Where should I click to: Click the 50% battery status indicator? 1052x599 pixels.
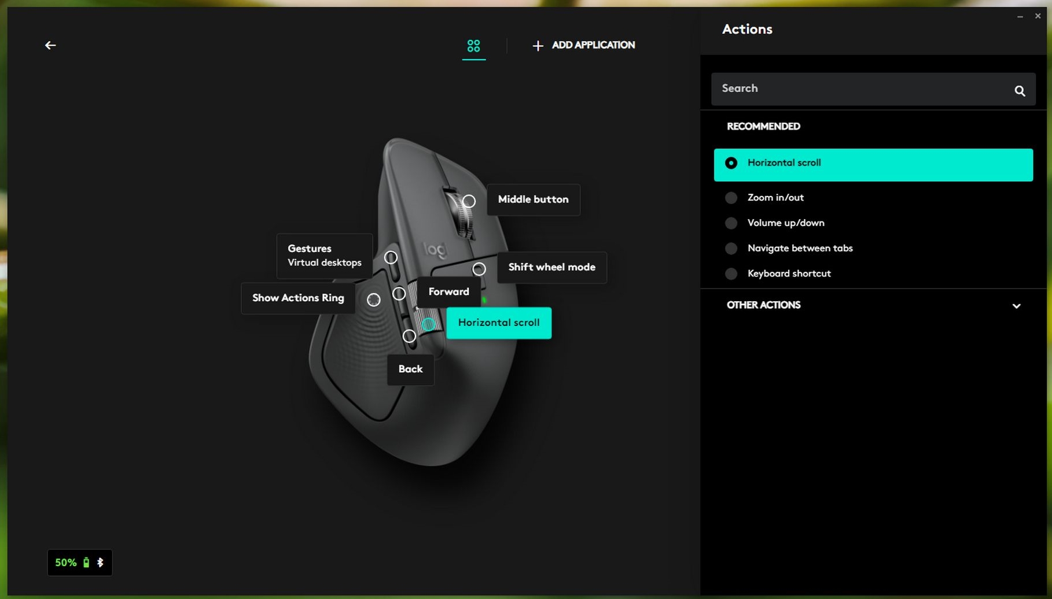(x=79, y=563)
